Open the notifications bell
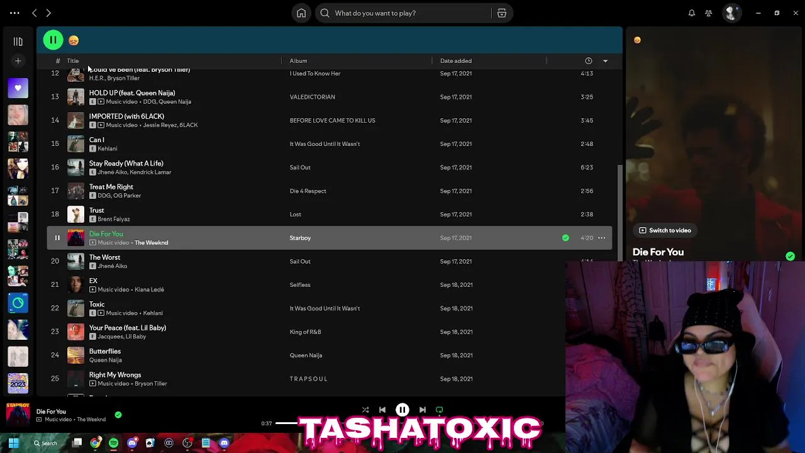Screen dimensions: 805x453 tap(691, 13)
